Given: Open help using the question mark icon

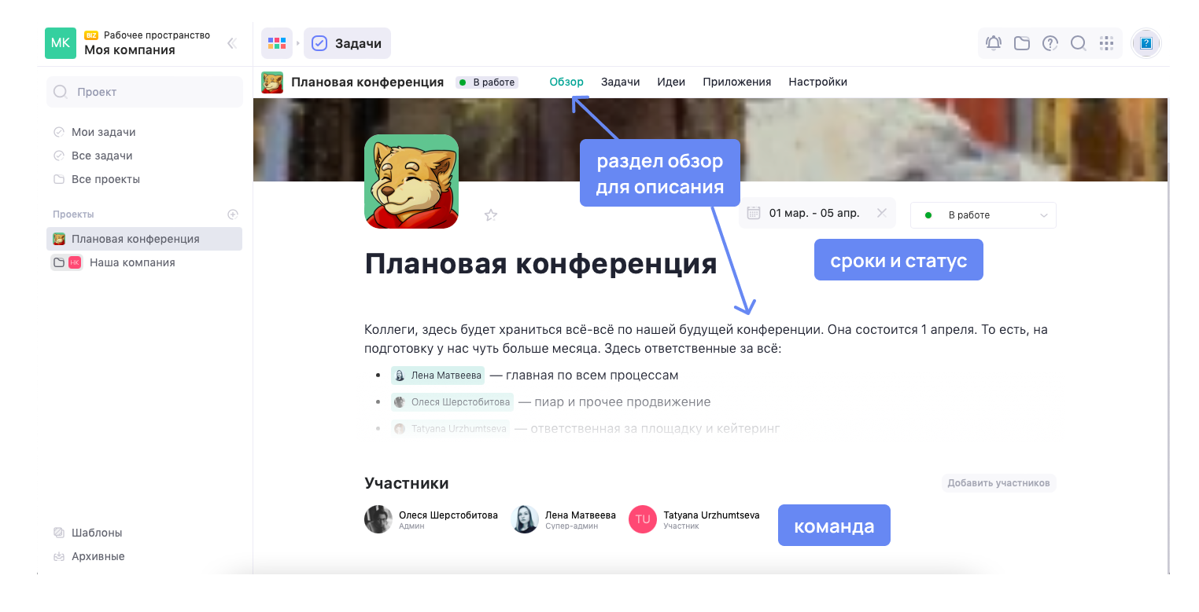Looking at the screenshot, I should (1050, 43).
